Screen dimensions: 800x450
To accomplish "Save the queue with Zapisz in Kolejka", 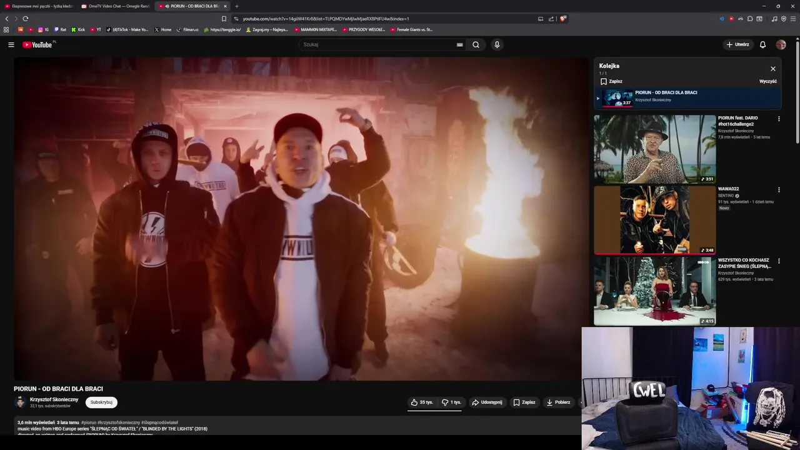I will pyautogui.click(x=611, y=81).
